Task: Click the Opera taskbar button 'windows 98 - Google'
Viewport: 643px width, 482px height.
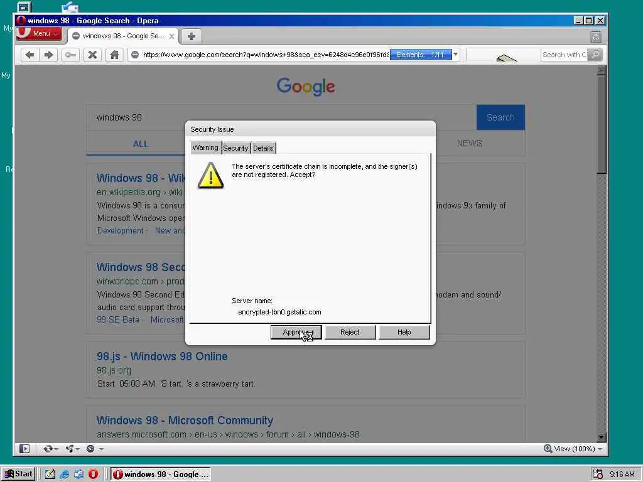Action: (x=161, y=474)
